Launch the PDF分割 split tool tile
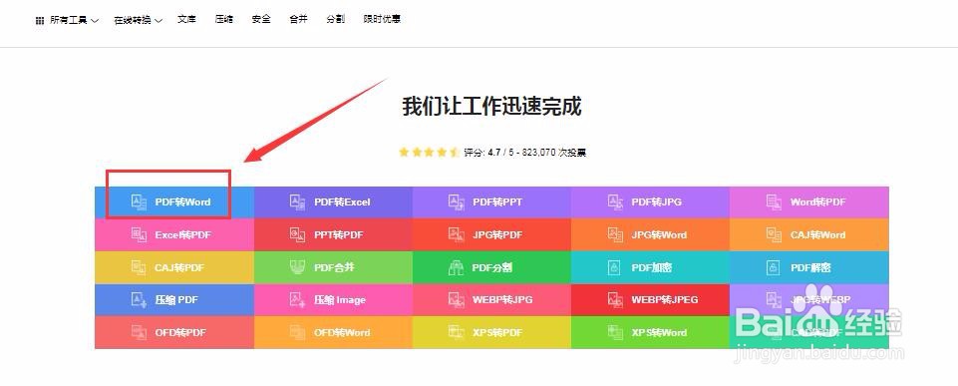The image size is (958, 386). [491, 267]
